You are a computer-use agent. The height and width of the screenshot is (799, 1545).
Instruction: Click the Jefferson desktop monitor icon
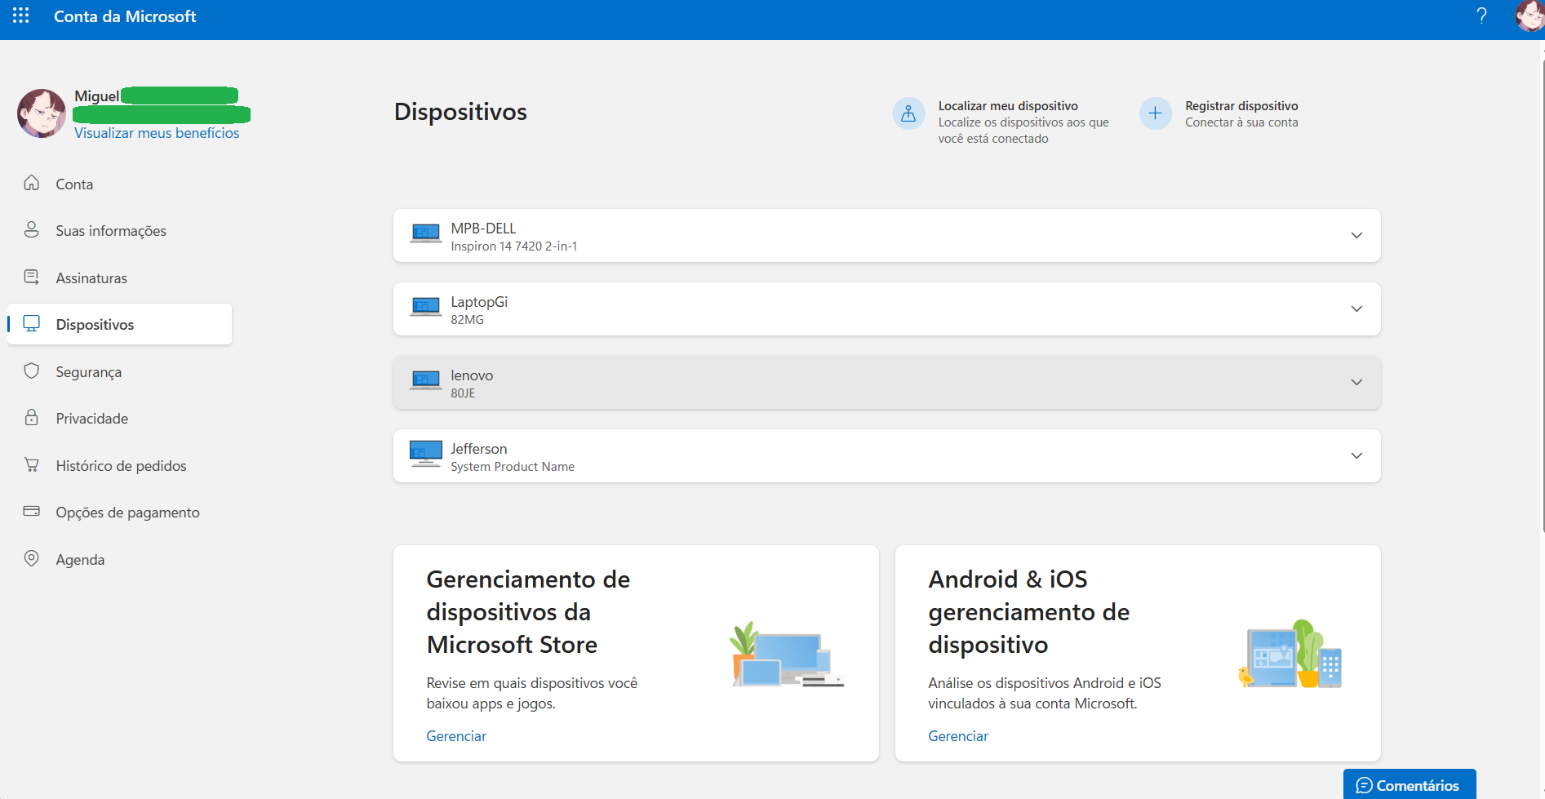point(425,454)
